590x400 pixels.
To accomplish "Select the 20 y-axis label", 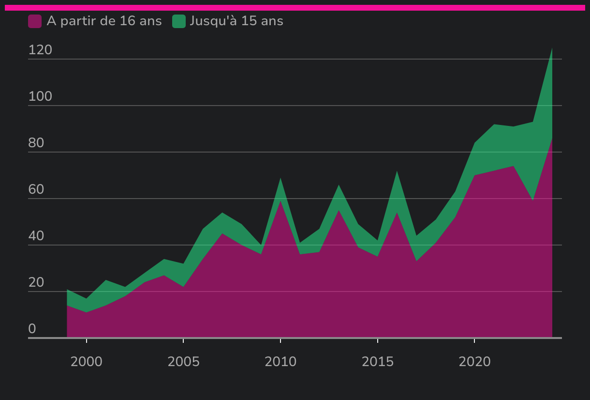I will tap(36, 283).
